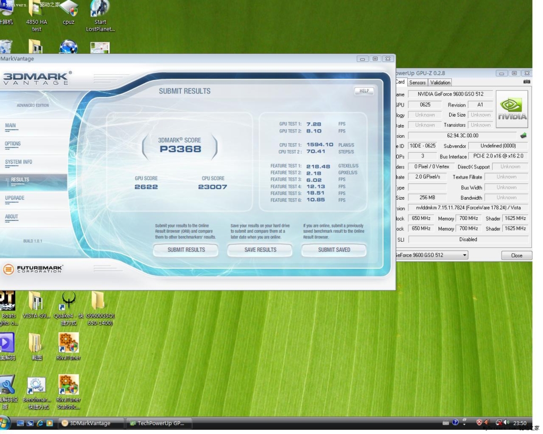Click the Feature Test 1 value 218.48
This screenshot has height=434, width=543.
[x=318, y=166]
